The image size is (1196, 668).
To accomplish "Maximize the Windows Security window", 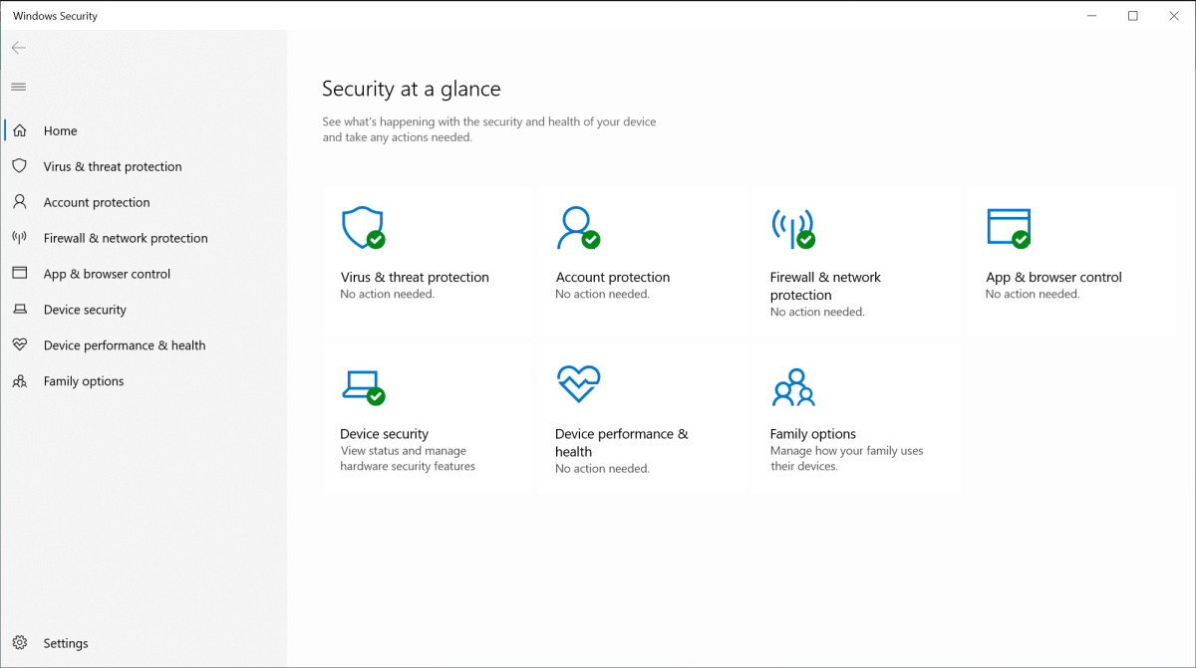I will coord(1133,16).
